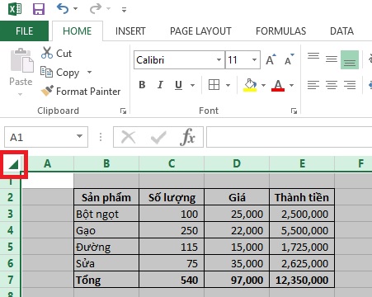Select column C header
Viewport: 372px width, 297px height.
click(172, 163)
